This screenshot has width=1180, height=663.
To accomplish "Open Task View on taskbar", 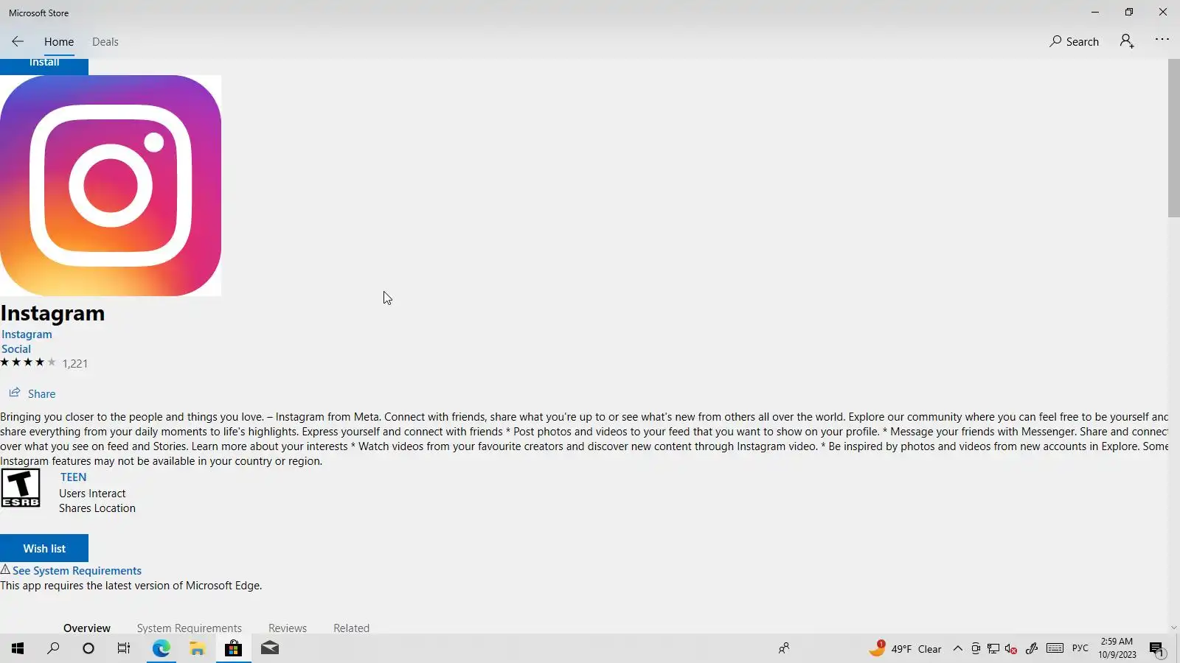I will [x=124, y=648].
